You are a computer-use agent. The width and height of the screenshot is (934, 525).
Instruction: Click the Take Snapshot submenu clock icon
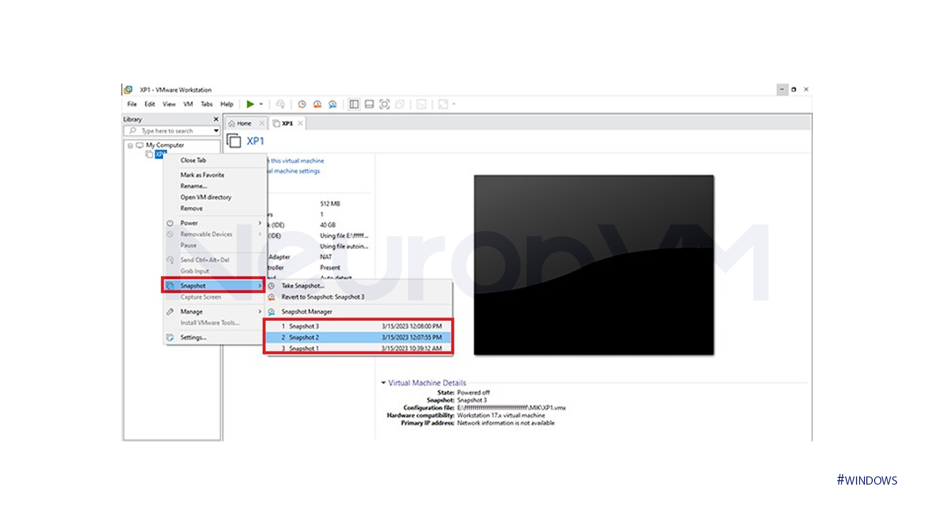271,286
